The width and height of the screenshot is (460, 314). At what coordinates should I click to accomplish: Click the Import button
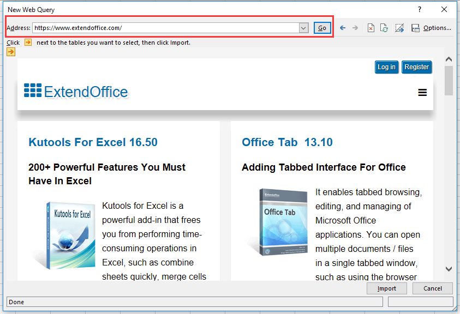click(386, 288)
